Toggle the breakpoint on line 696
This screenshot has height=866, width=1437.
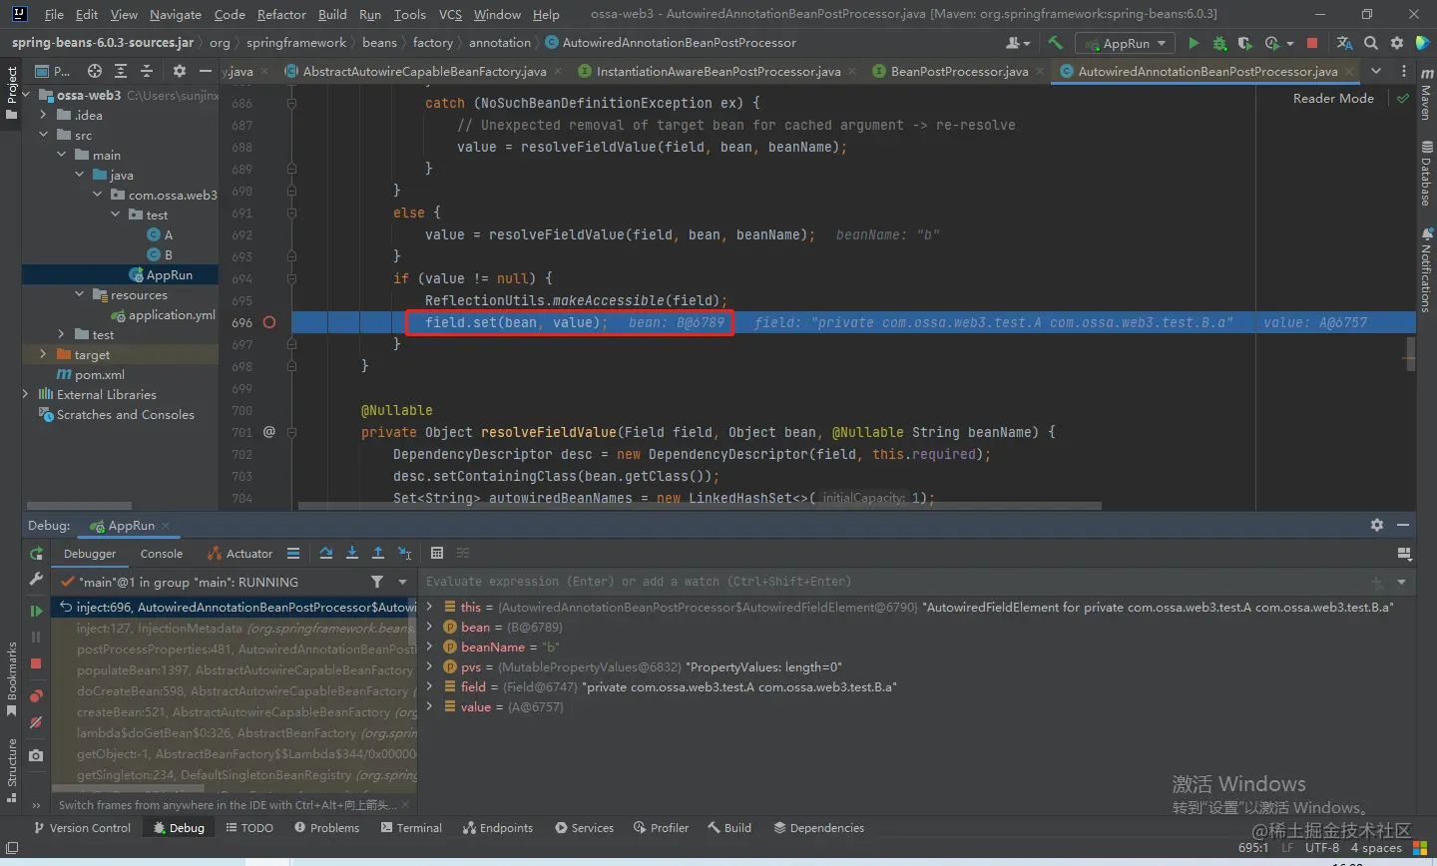pos(269,322)
